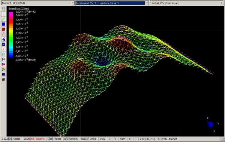This screenshot has height=142, width=225.
Task: Toggle brick selection with the red solid icon
Action: (3, 29)
